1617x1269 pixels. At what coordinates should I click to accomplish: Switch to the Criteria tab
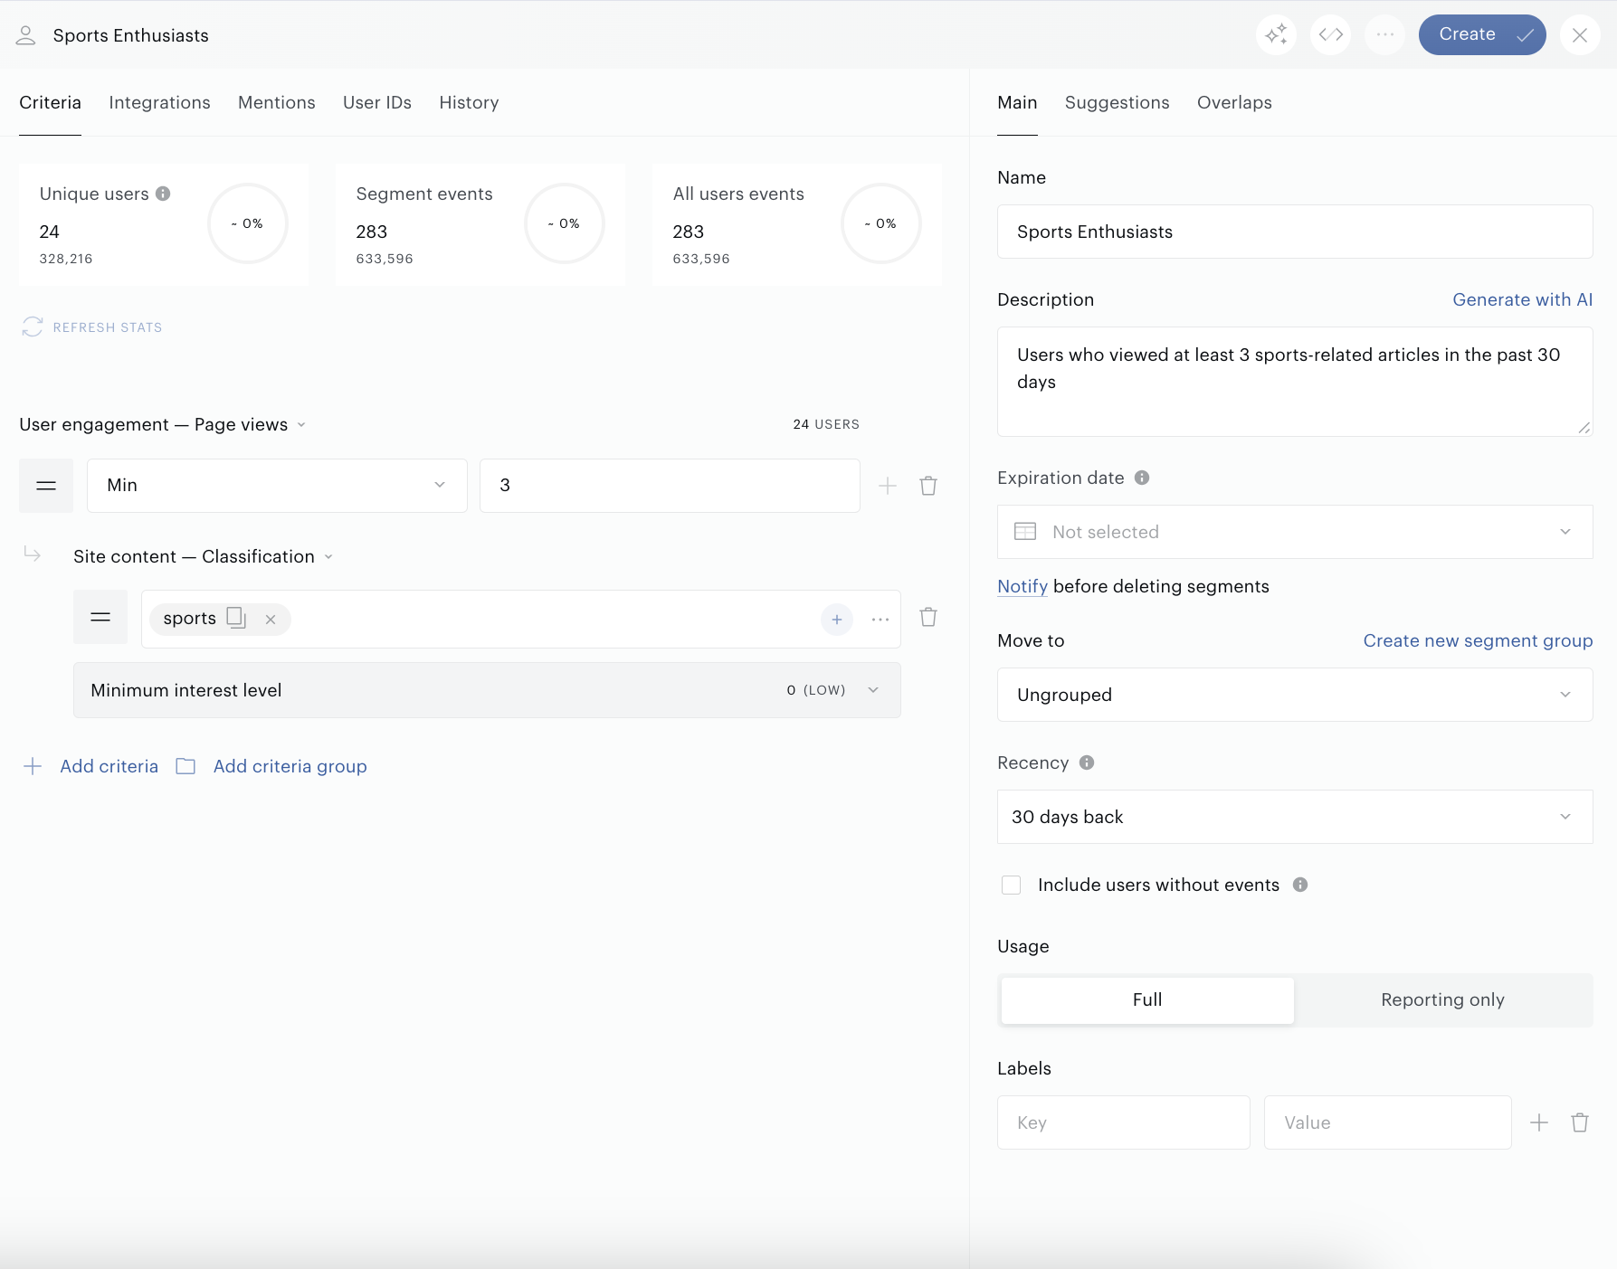[50, 102]
